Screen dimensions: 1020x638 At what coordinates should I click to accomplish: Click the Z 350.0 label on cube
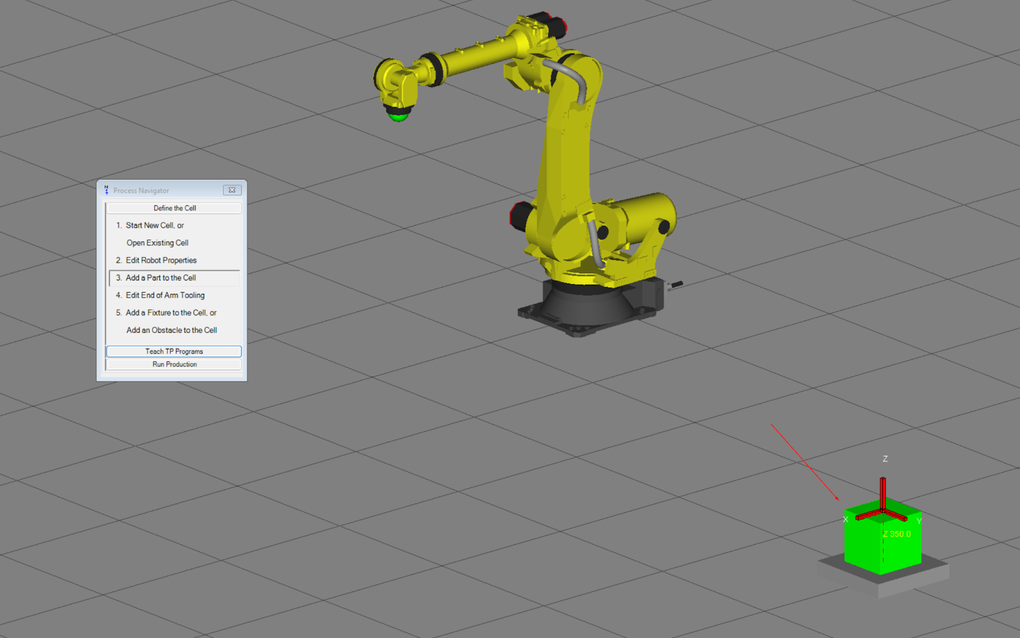896,534
